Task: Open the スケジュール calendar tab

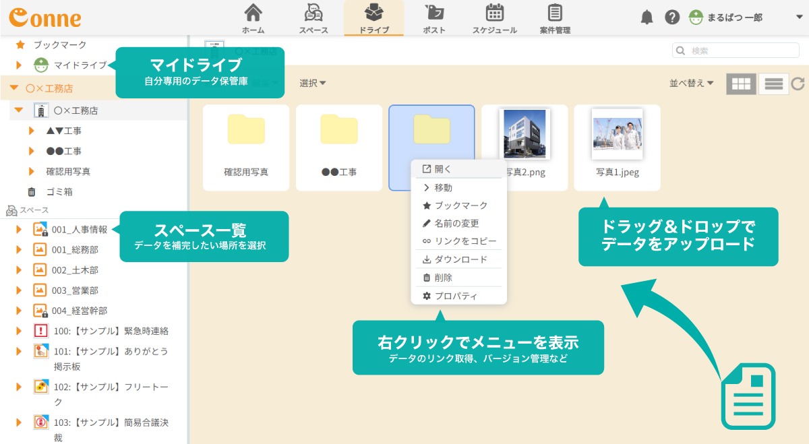Action: (494, 18)
